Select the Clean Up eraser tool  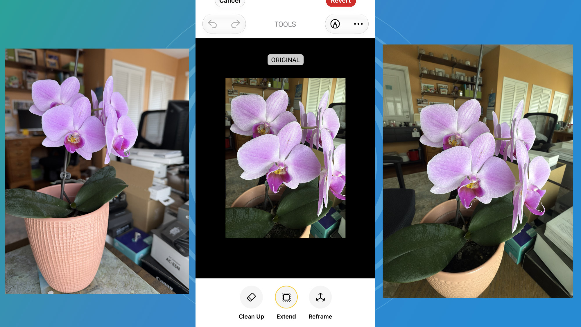(251, 297)
